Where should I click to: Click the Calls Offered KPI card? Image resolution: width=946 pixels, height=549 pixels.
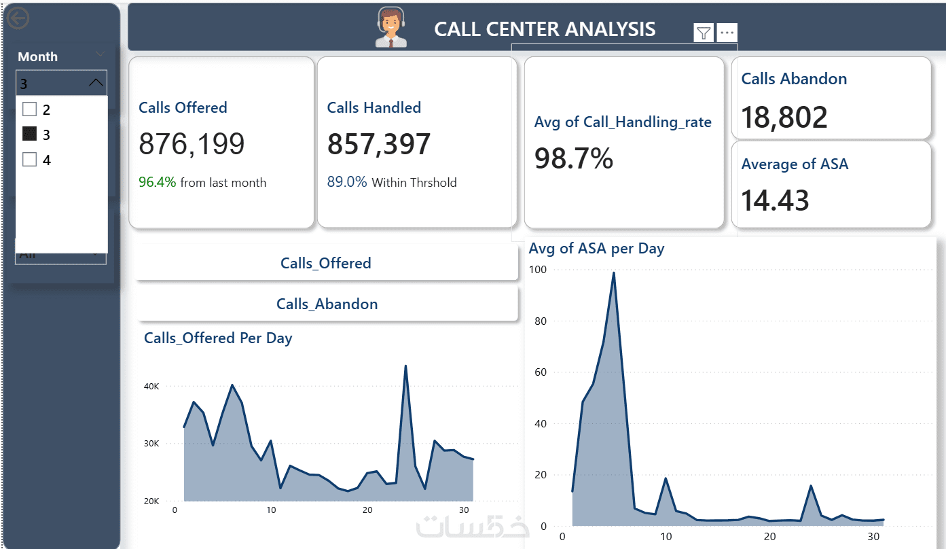tap(221, 143)
